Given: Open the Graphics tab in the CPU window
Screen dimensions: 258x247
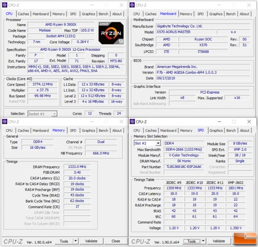Looking at the screenshot, I should 88,14.
